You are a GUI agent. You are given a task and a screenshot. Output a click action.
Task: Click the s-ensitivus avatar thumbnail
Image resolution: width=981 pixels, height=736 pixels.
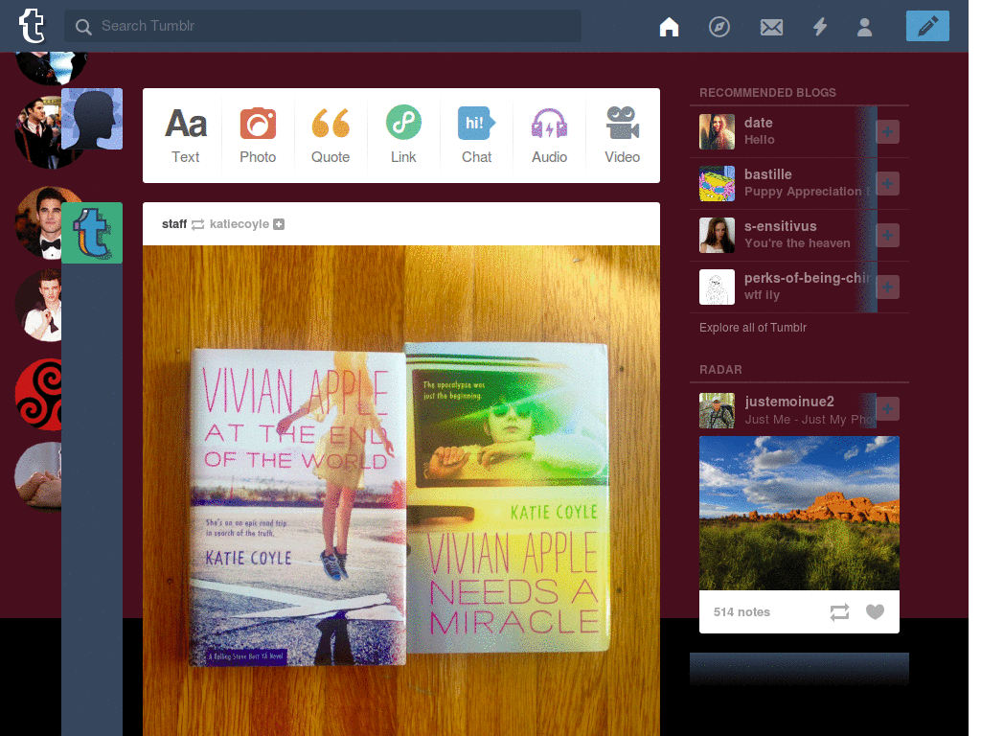click(x=717, y=236)
